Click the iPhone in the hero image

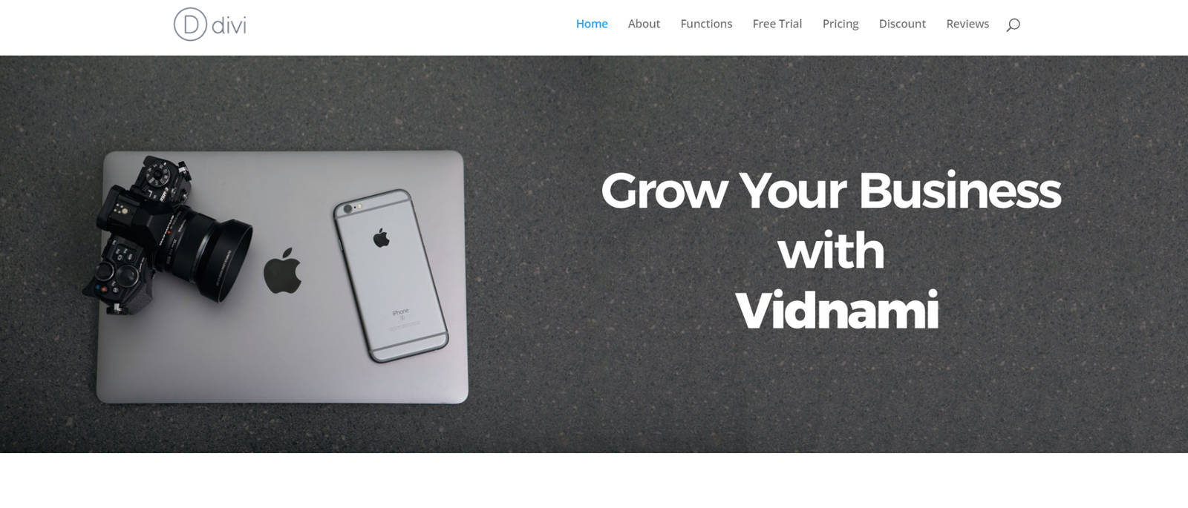click(x=390, y=275)
